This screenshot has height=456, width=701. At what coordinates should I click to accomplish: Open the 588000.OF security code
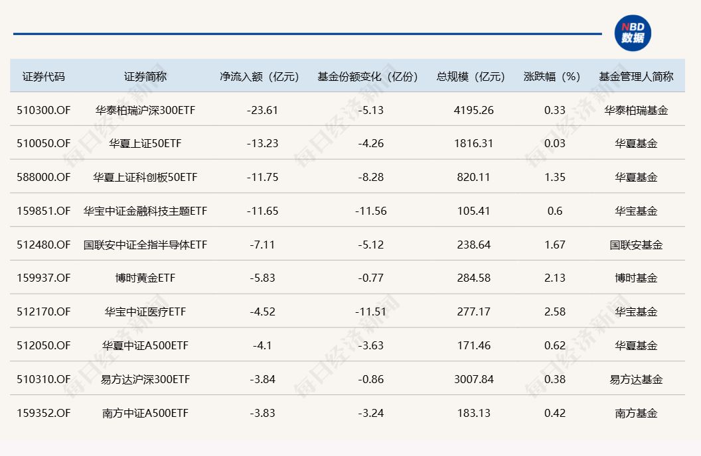point(44,177)
